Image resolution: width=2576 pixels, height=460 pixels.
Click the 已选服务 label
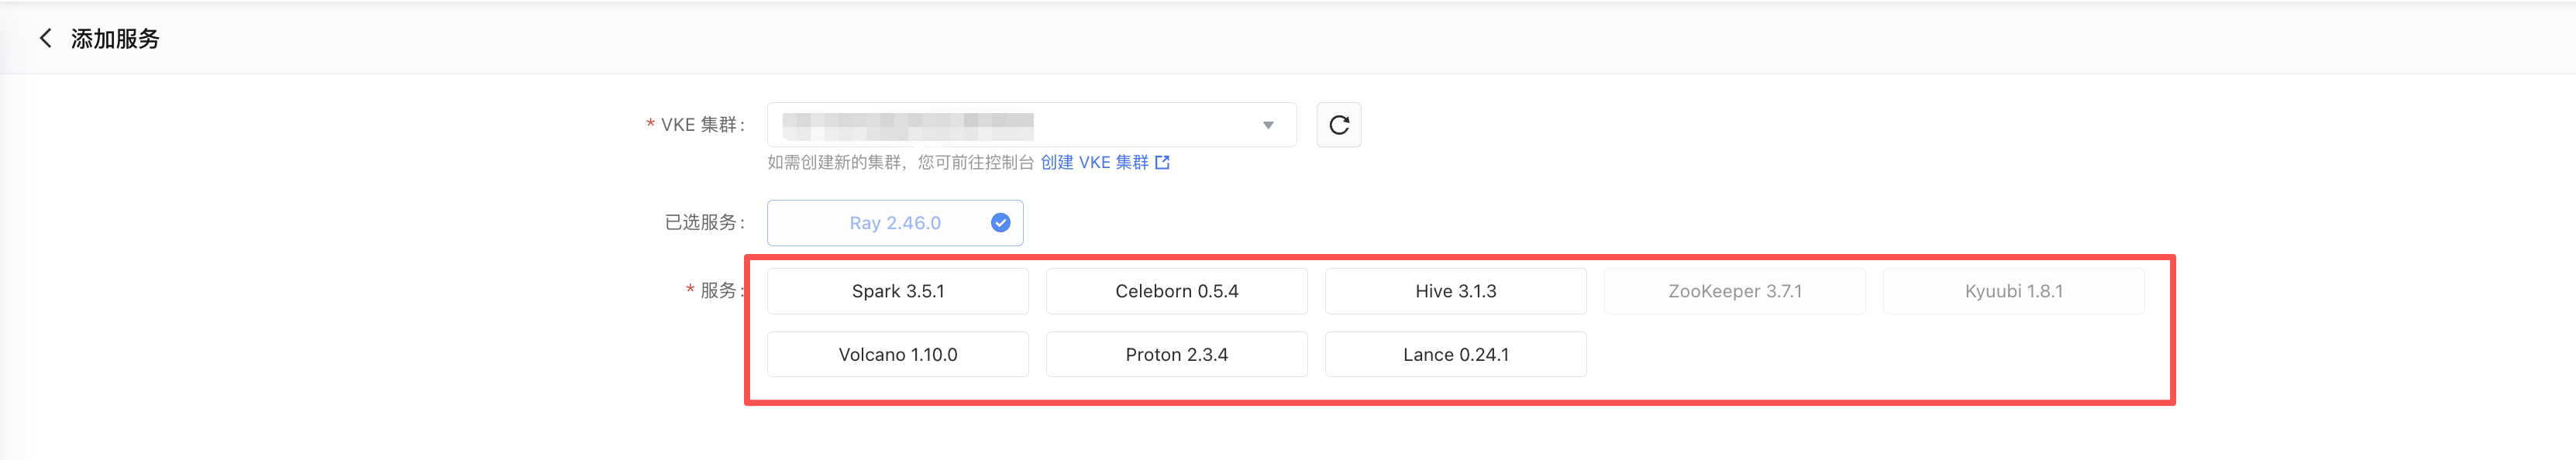point(702,223)
